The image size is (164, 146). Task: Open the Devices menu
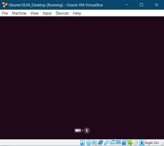[62, 13]
